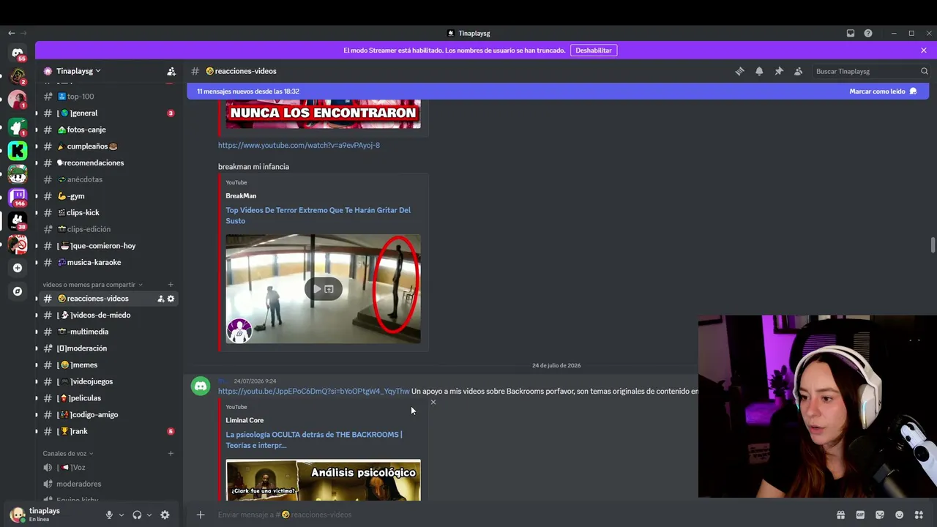Collapse 'videos o memes para compartir' category
Viewport: 937px width, 527px height.
click(93, 285)
